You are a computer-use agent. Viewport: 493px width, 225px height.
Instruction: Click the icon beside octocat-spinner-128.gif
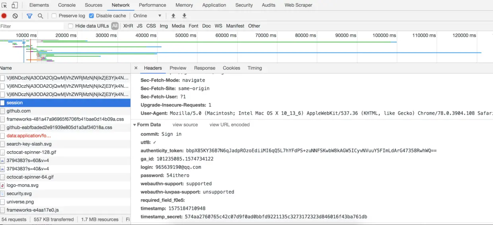[2, 152]
